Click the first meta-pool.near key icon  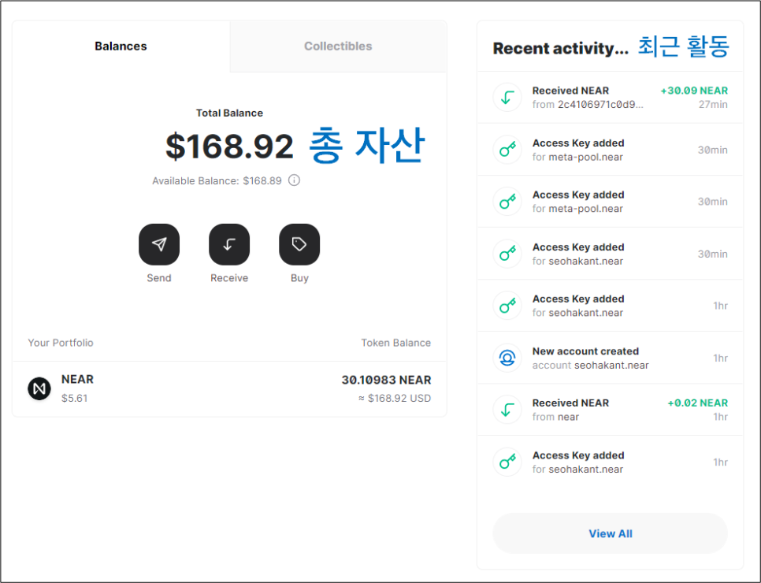(x=507, y=150)
